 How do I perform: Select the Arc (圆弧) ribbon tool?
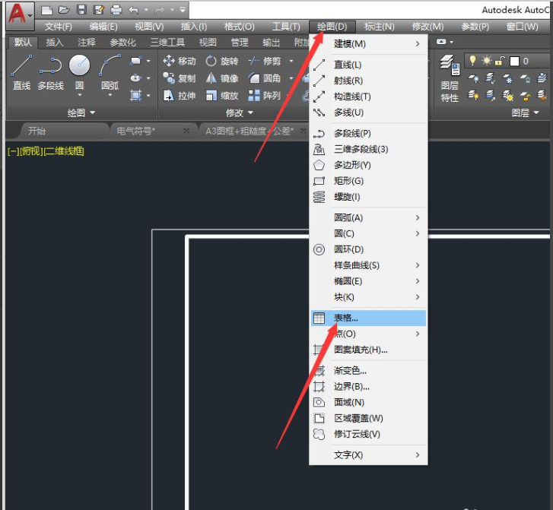(110, 73)
